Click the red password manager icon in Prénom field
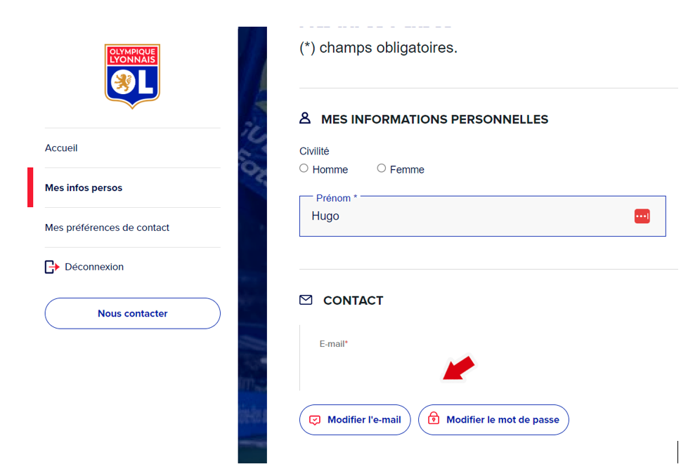 pos(642,216)
